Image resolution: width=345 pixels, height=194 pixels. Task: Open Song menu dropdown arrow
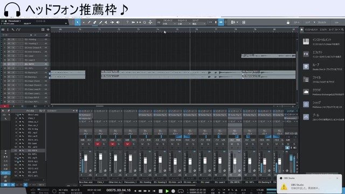point(314,22)
